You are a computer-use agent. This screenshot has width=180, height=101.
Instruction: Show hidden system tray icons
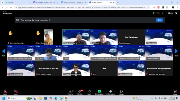coord(152,98)
